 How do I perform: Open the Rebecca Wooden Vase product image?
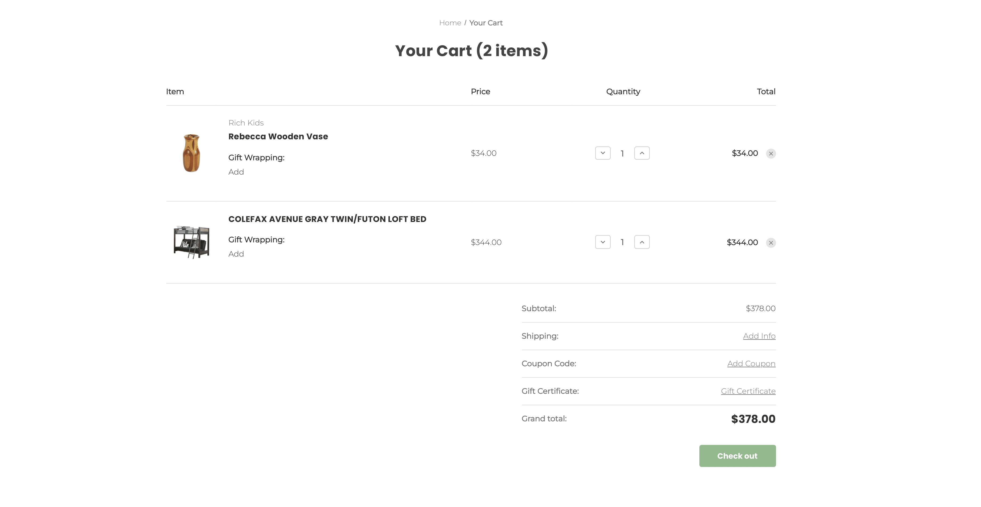pos(192,153)
